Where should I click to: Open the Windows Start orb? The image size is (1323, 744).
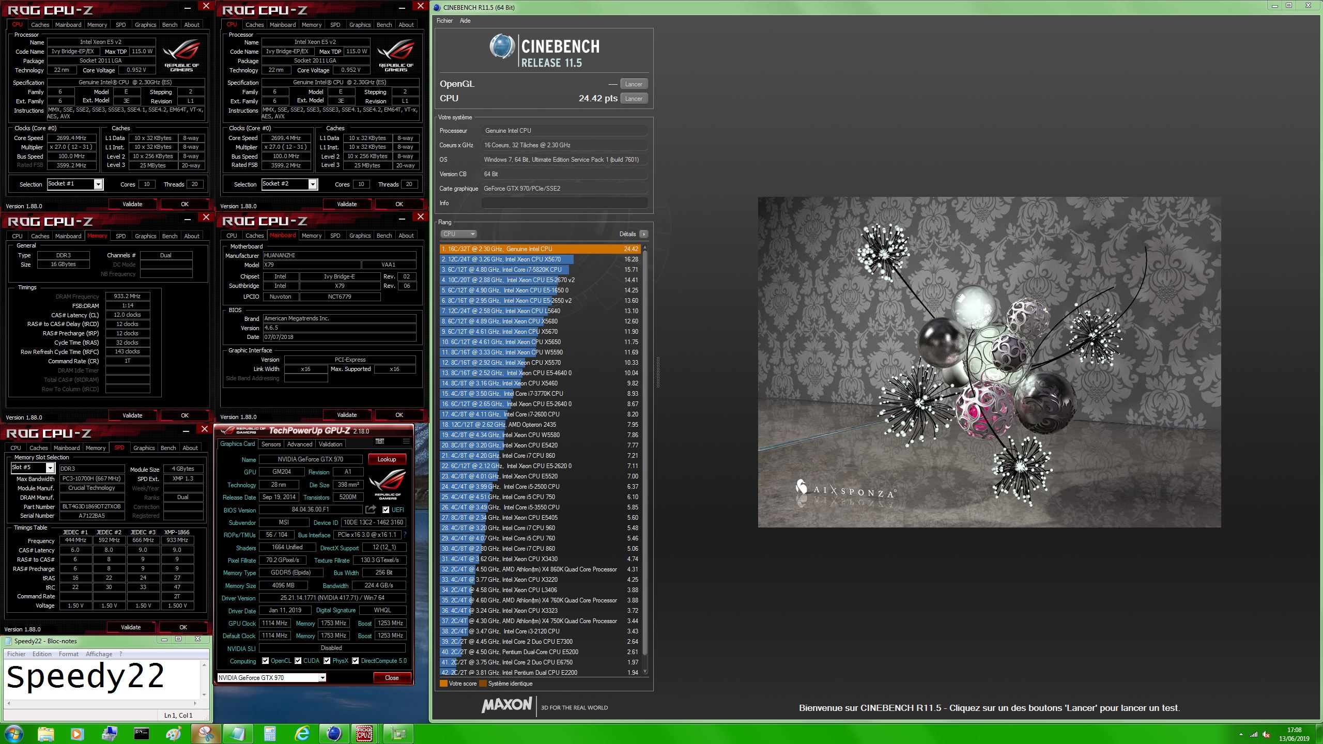[13, 733]
